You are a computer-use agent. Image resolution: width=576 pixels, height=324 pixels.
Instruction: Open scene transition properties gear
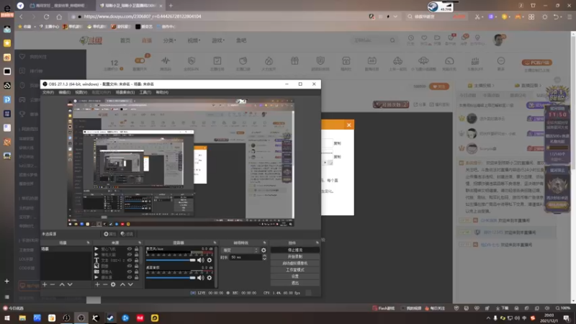click(264, 250)
